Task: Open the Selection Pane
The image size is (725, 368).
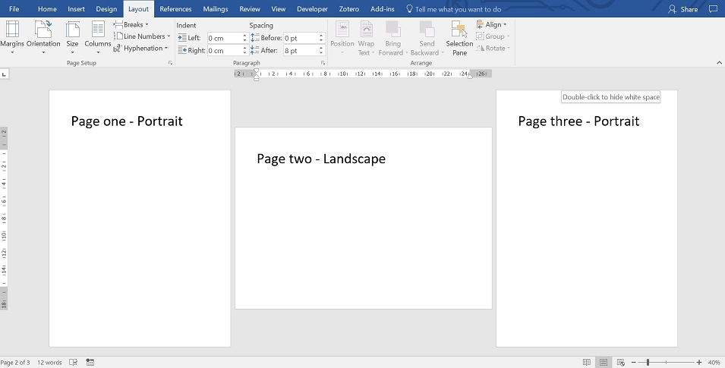Action: point(459,36)
